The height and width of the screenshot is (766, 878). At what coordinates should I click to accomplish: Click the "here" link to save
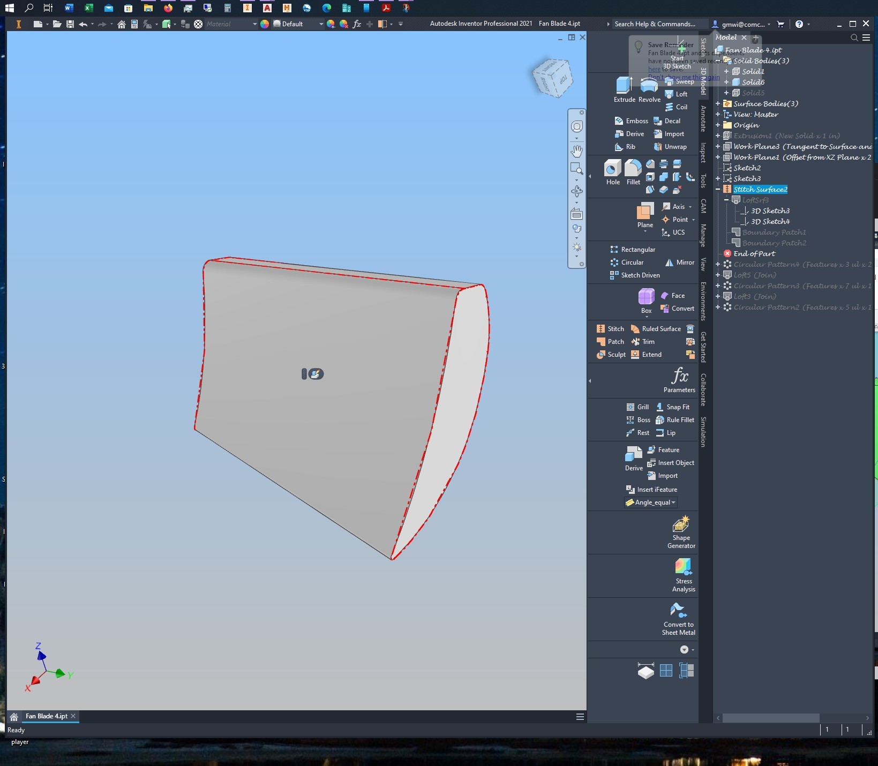point(654,69)
